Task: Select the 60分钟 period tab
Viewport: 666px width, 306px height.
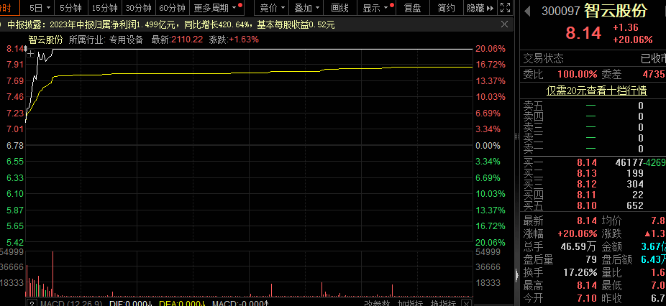Action: coord(172,9)
